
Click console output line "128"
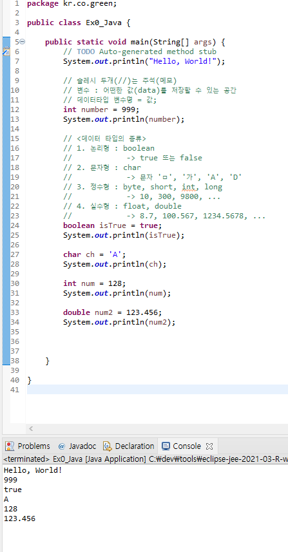[10, 509]
